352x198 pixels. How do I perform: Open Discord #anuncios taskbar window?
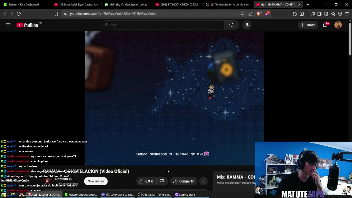[118, 195]
